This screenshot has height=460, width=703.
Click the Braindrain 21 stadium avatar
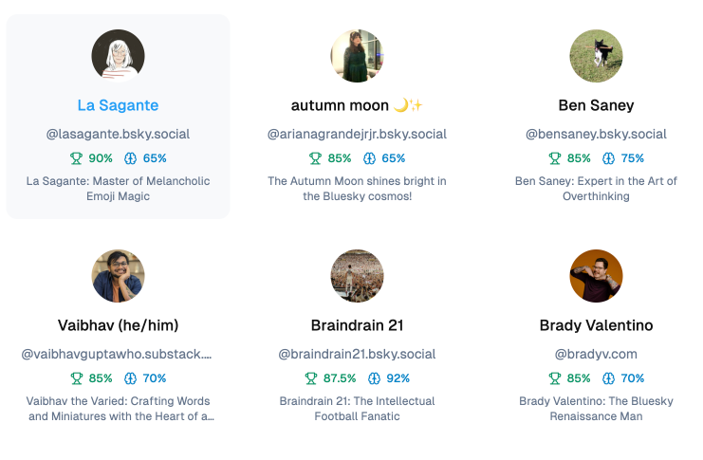(x=357, y=276)
